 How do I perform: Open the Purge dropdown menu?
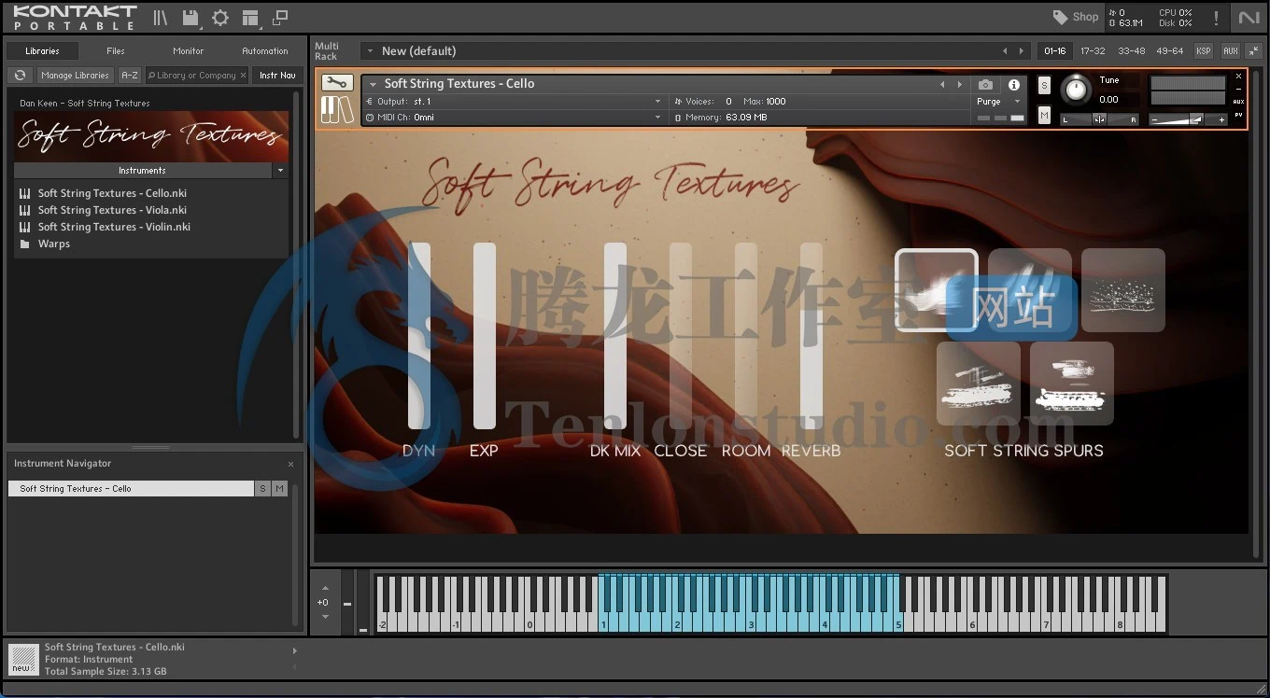[x=998, y=102]
